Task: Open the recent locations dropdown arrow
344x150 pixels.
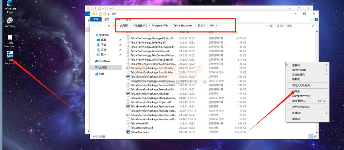Action: click(104, 26)
